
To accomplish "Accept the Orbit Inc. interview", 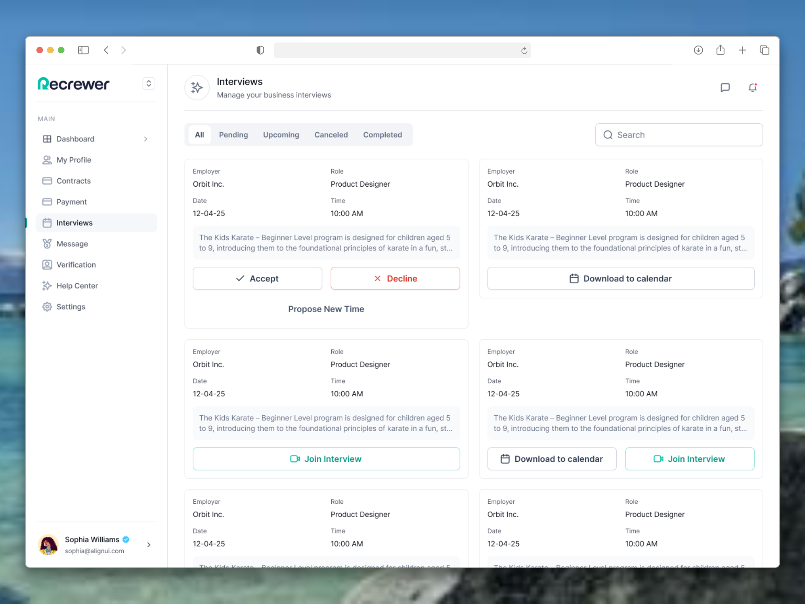I will pyautogui.click(x=257, y=279).
